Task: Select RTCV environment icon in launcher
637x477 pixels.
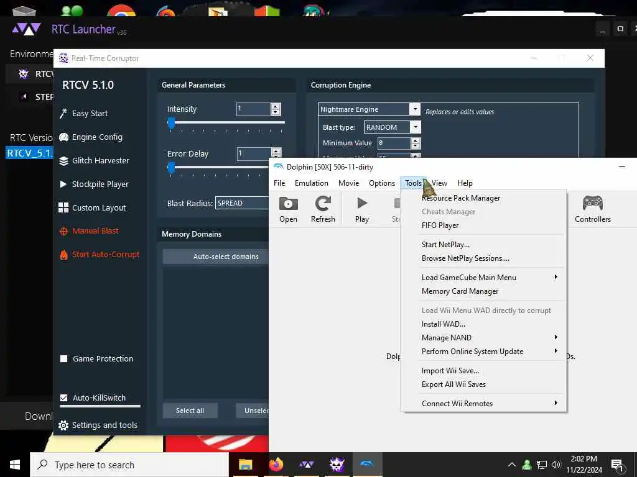Action: coord(24,74)
